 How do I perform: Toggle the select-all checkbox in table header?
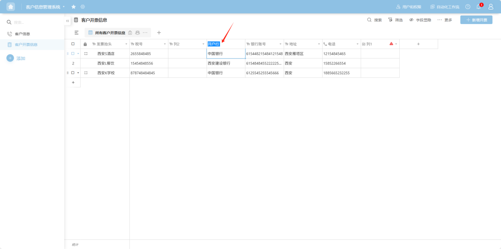pos(73,44)
